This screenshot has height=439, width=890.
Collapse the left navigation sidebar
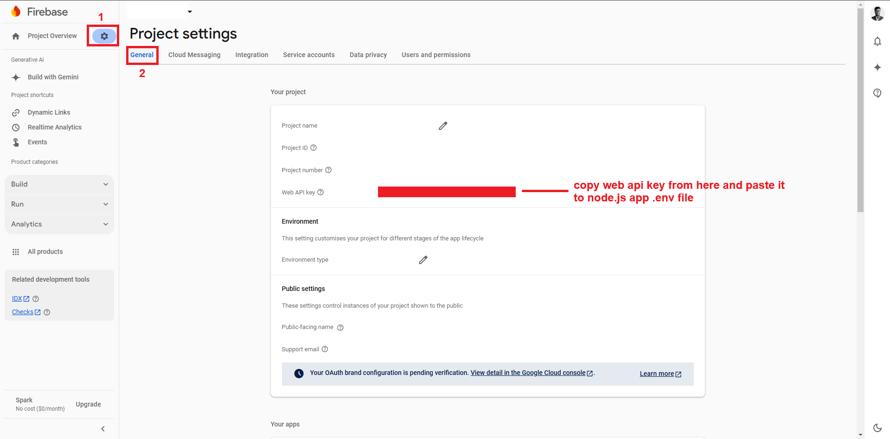(x=103, y=429)
